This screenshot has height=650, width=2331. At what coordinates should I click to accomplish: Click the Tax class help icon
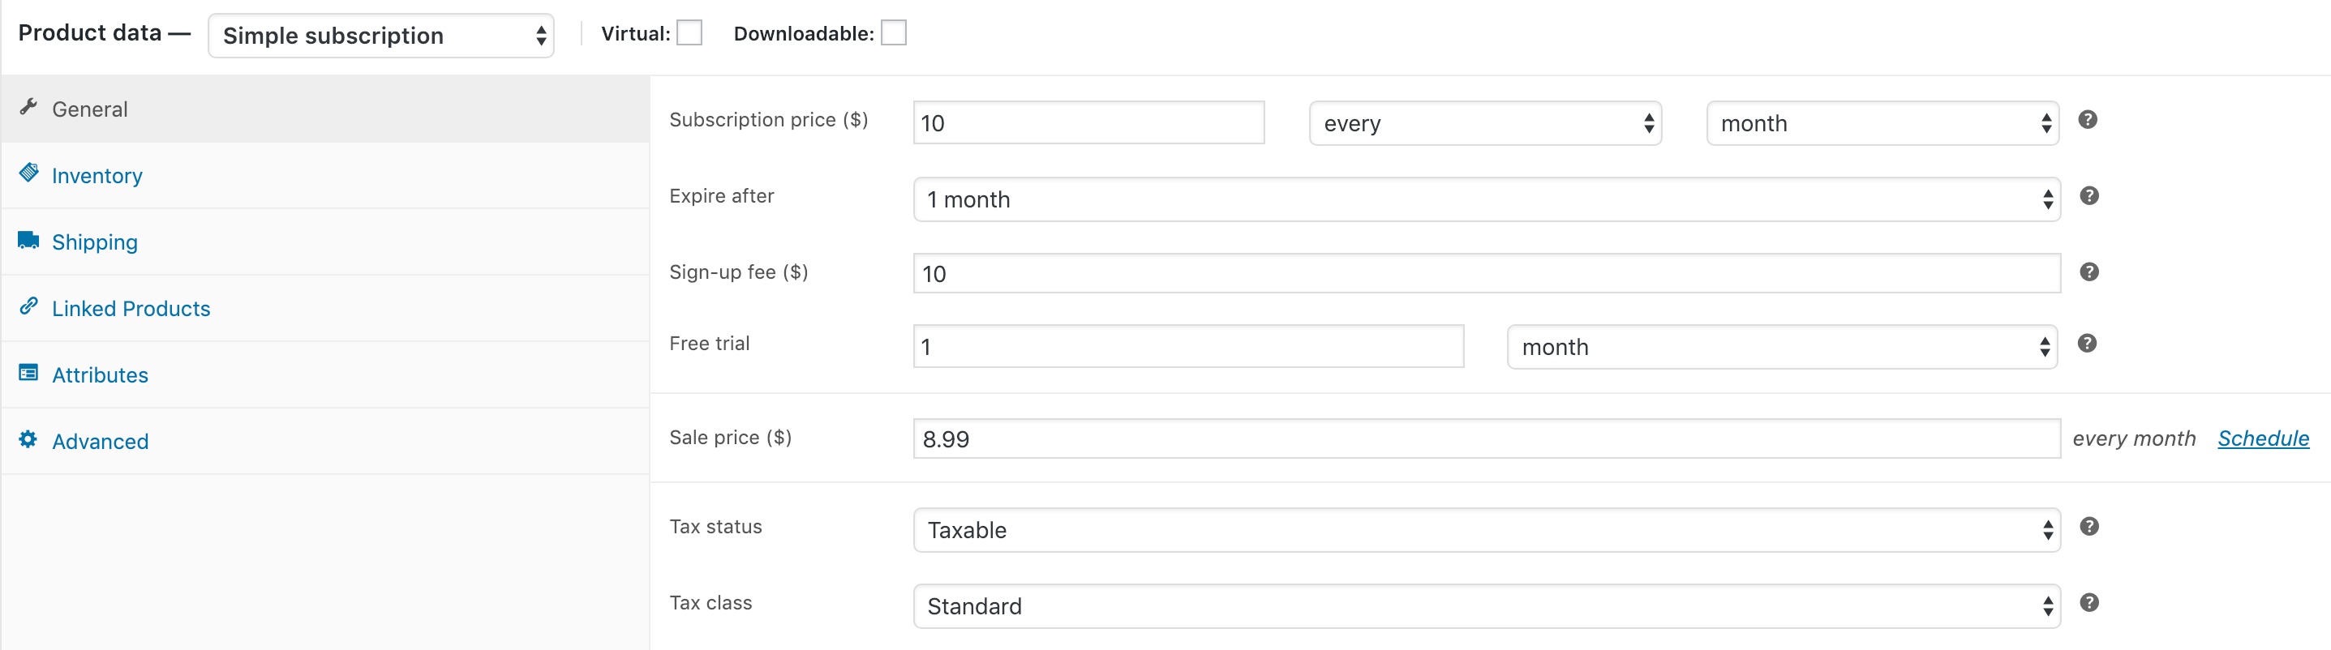click(x=2088, y=602)
